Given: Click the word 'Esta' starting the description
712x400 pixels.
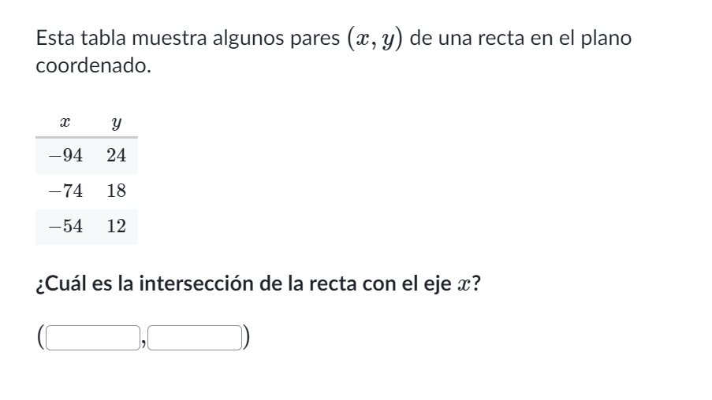Looking at the screenshot, I should pyautogui.click(x=55, y=38).
